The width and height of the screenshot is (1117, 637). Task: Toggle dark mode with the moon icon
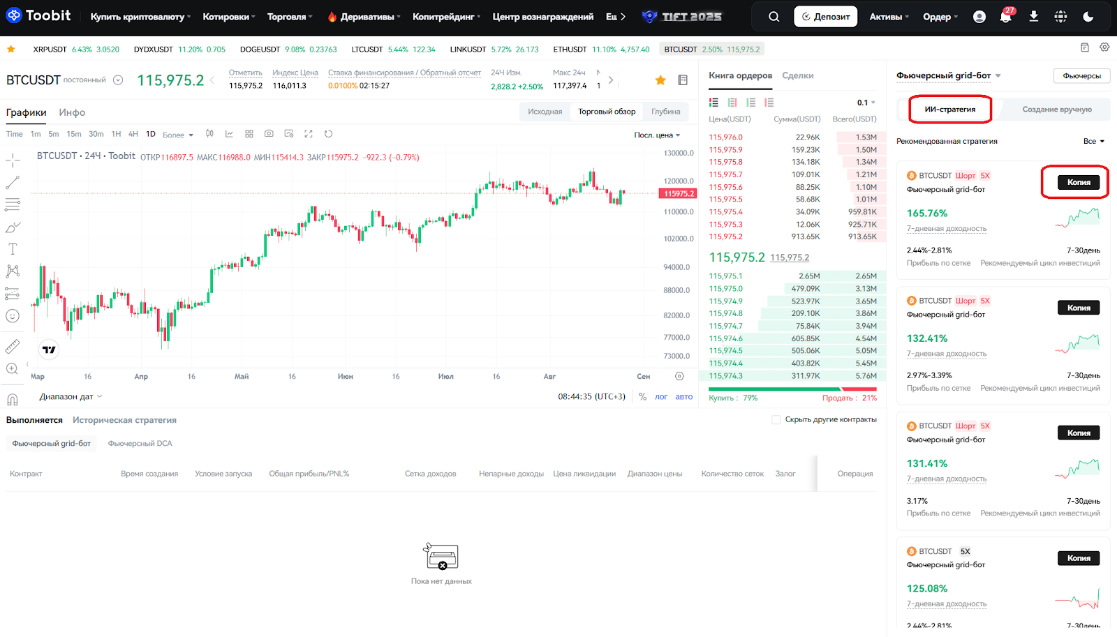pyautogui.click(x=1088, y=17)
